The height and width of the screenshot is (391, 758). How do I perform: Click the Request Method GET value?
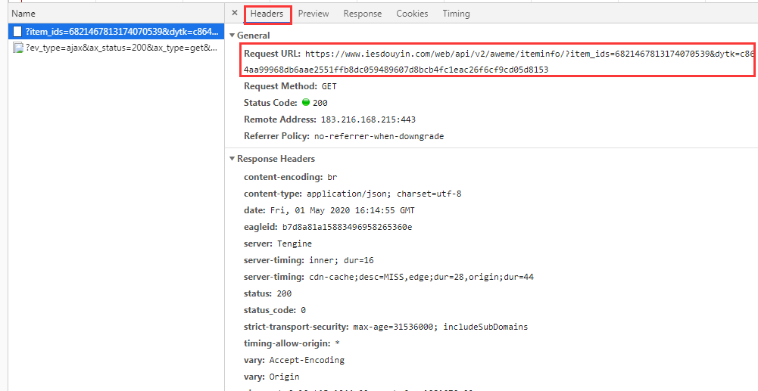pyautogui.click(x=329, y=86)
